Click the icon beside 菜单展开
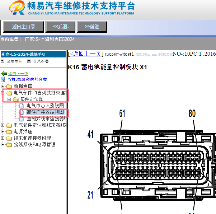Screen dimensions: 216x214 3,61
